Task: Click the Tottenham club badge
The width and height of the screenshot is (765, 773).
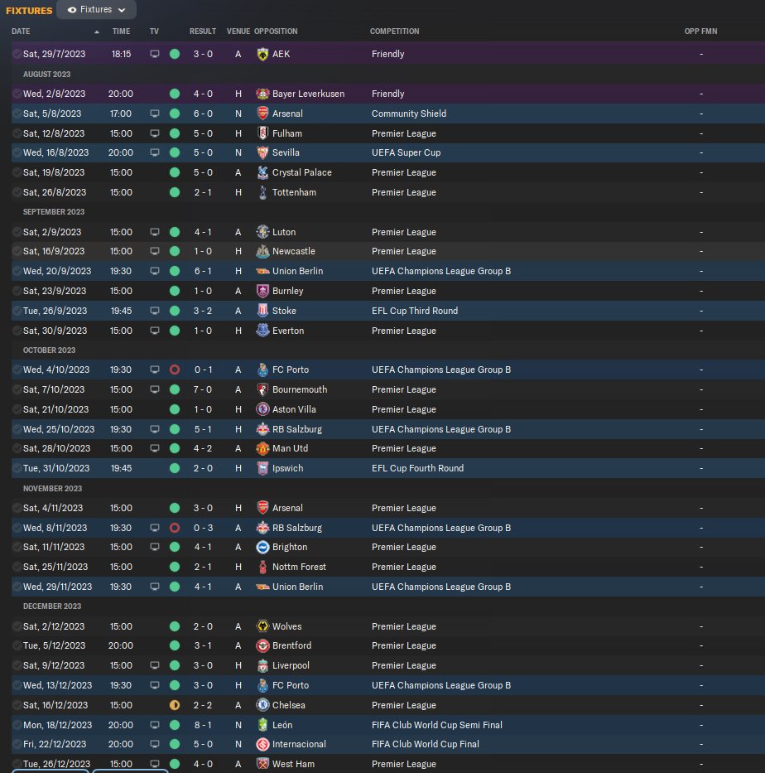Action: click(262, 192)
